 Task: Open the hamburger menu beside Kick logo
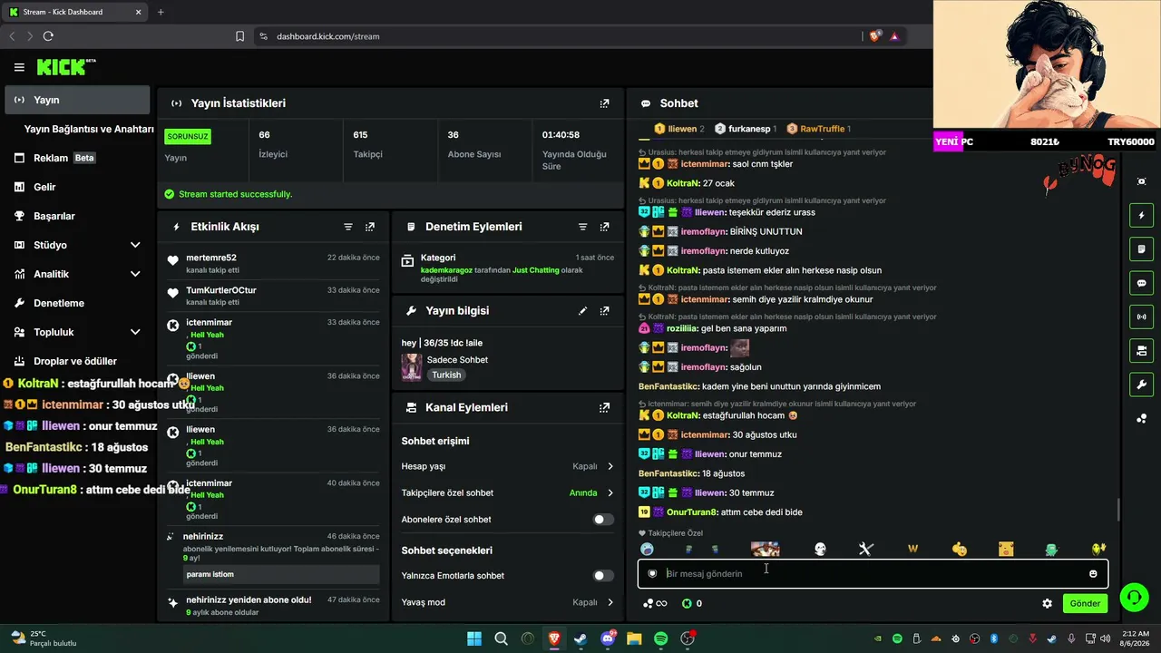[19, 67]
